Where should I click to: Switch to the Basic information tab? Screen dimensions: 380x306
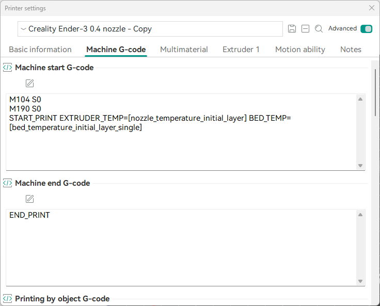click(x=40, y=50)
